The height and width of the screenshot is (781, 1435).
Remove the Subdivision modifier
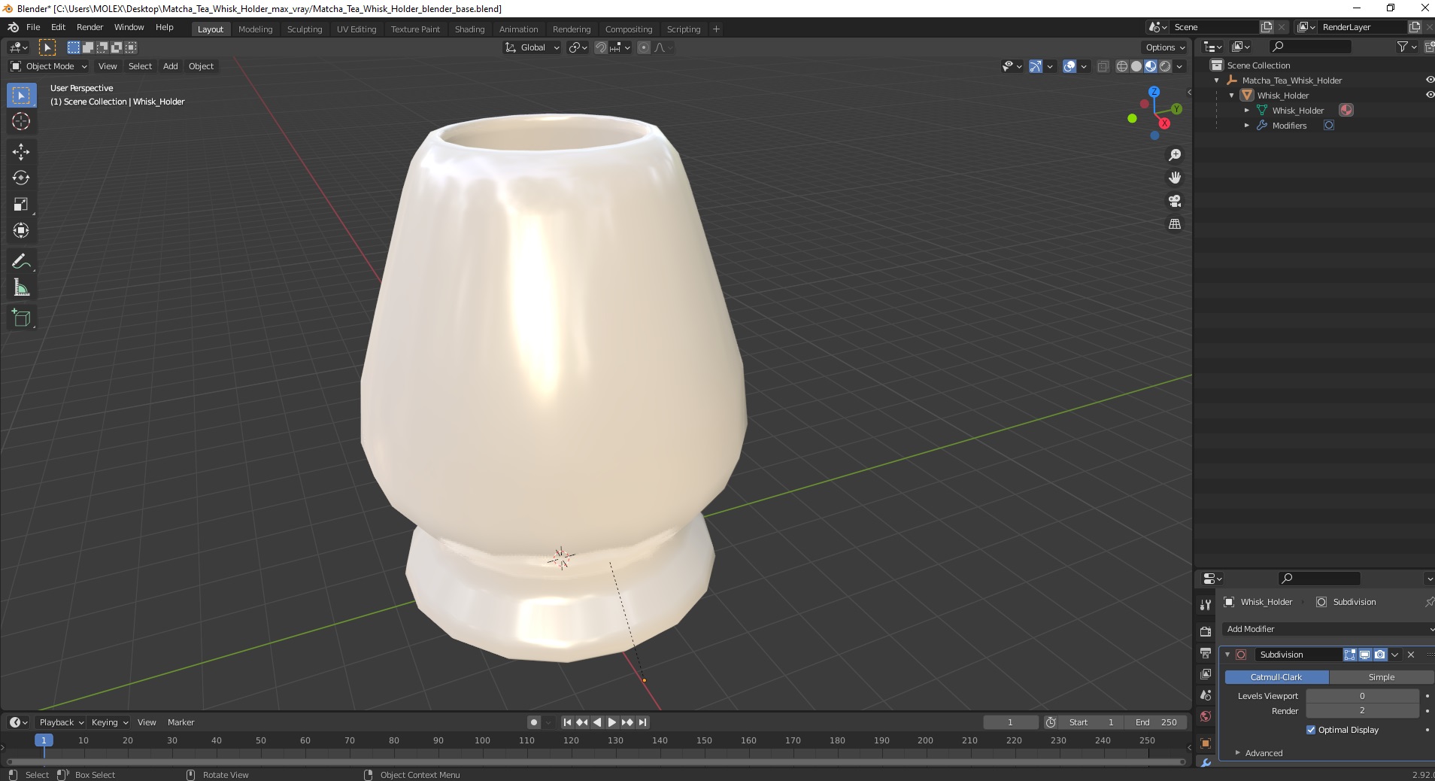pyautogui.click(x=1411, y=655)
